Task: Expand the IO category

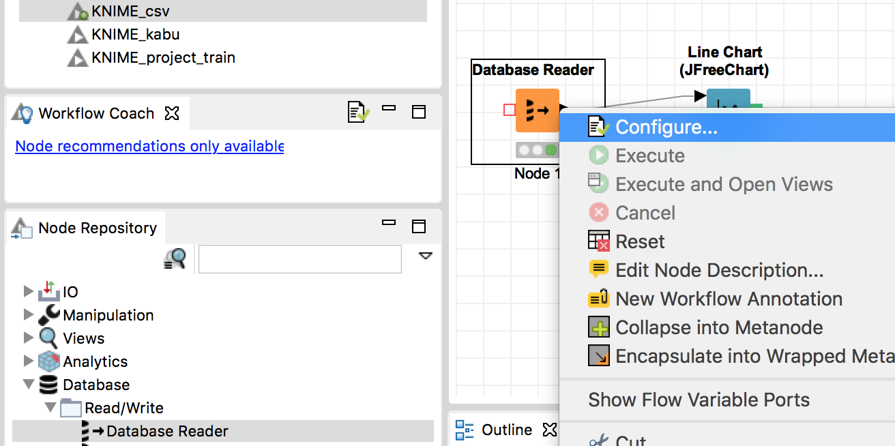Action: 28,291
